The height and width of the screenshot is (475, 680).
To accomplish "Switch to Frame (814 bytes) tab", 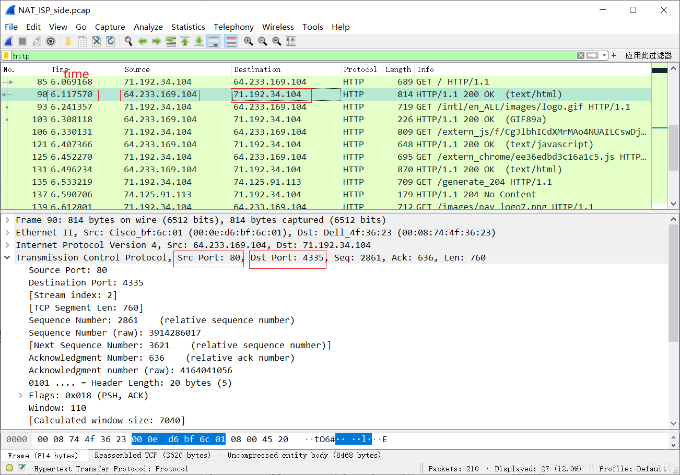I will pos(43,455).
